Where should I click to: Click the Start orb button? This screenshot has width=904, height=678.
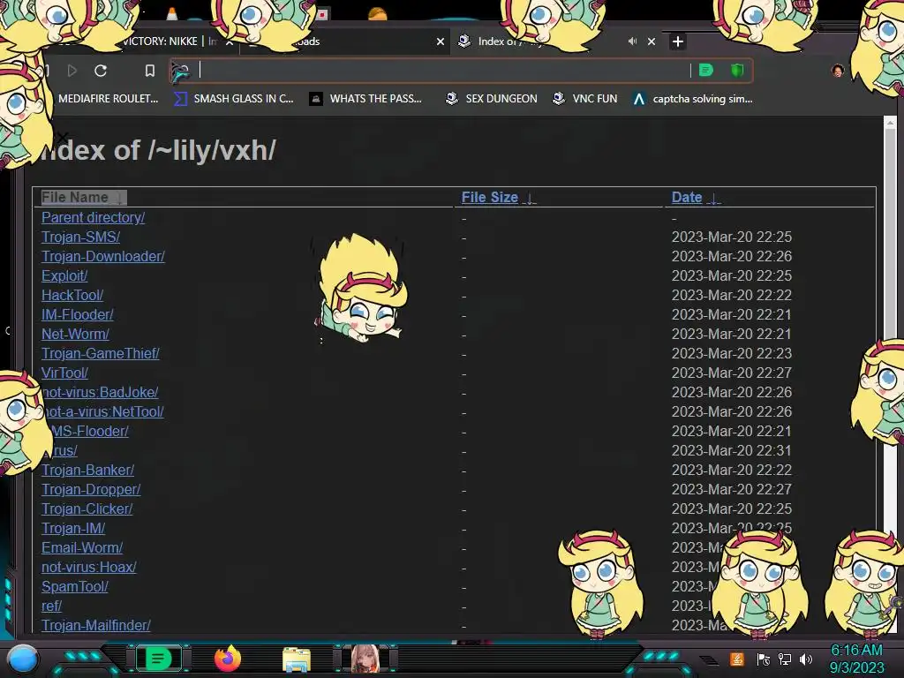(x=23, y=659)
